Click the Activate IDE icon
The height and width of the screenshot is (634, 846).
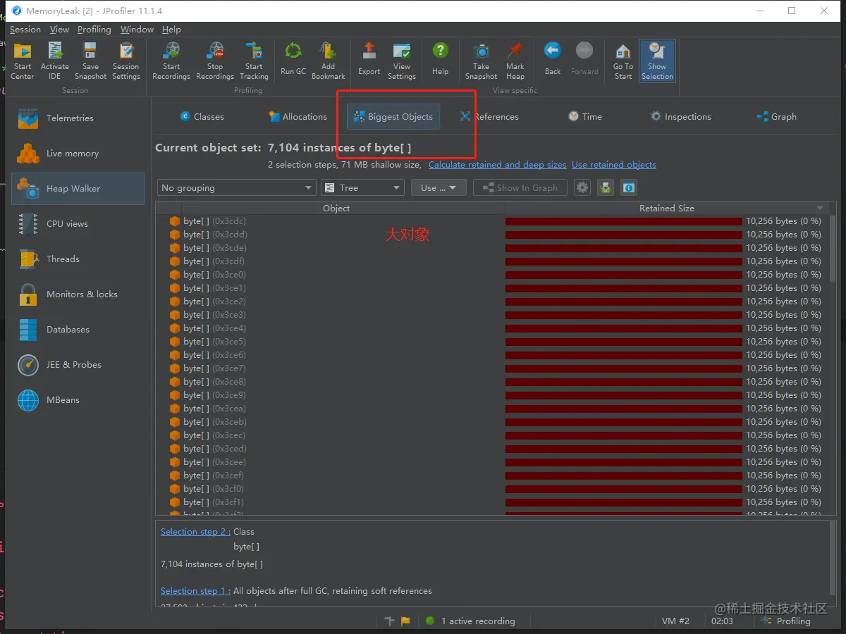pyautogui.click(x=55, y=61)
